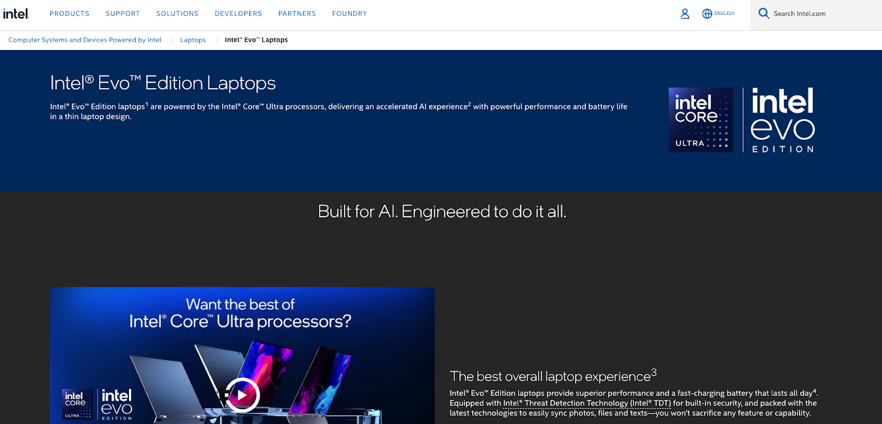Expand the Solutions navigation menu
Viewport: 882px width, 424px height.
pyautogui.click(x=177, y=14)
